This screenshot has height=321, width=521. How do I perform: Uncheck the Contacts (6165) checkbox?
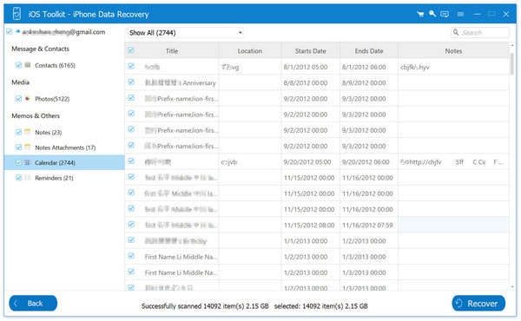(18, 65)
